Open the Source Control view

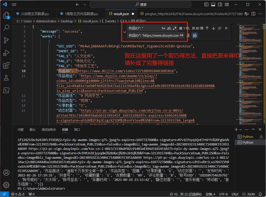[6, 40]
